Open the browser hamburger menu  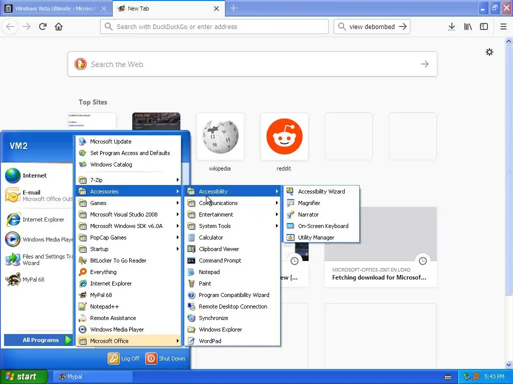[x=503, y=26]
